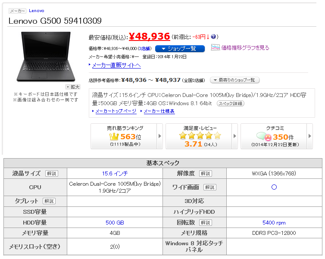
Task: Click 解説 beside 回転数
Action: pos(206,222)
